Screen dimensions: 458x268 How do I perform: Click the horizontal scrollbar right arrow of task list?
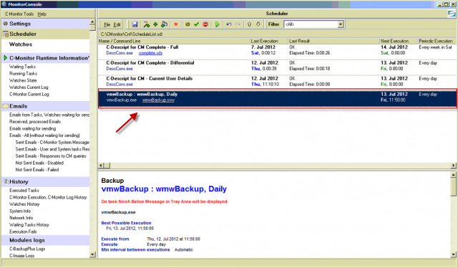click(453, 166)
